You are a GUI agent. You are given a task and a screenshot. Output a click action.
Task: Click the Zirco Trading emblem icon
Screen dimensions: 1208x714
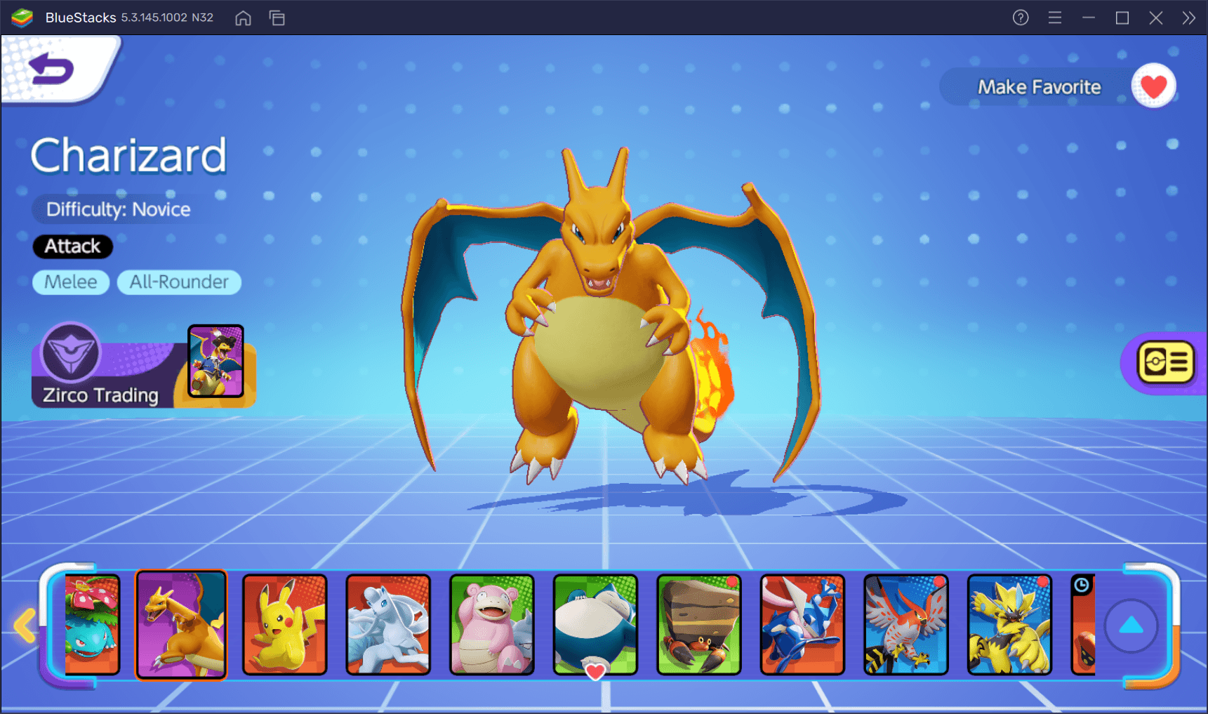coord(71,353)
